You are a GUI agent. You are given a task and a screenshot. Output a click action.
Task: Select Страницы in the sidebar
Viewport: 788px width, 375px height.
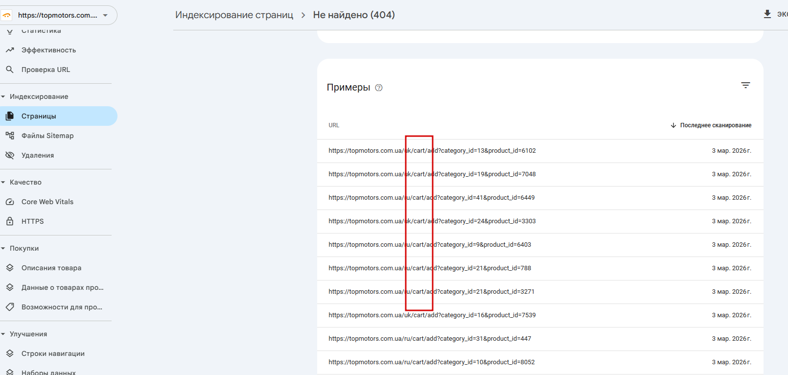click(58, 116)
